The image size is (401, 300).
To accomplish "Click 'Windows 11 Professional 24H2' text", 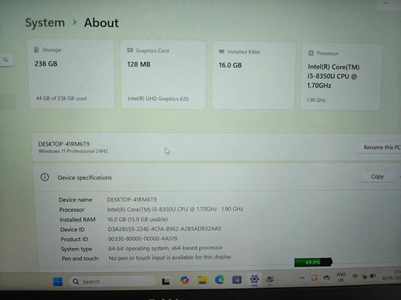I will (x=73, y=151).
